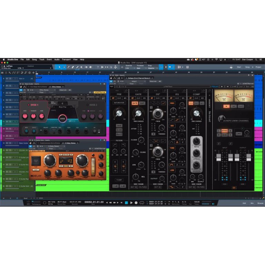Open the Transport menu
265x265 pixels.
point(66,59)
